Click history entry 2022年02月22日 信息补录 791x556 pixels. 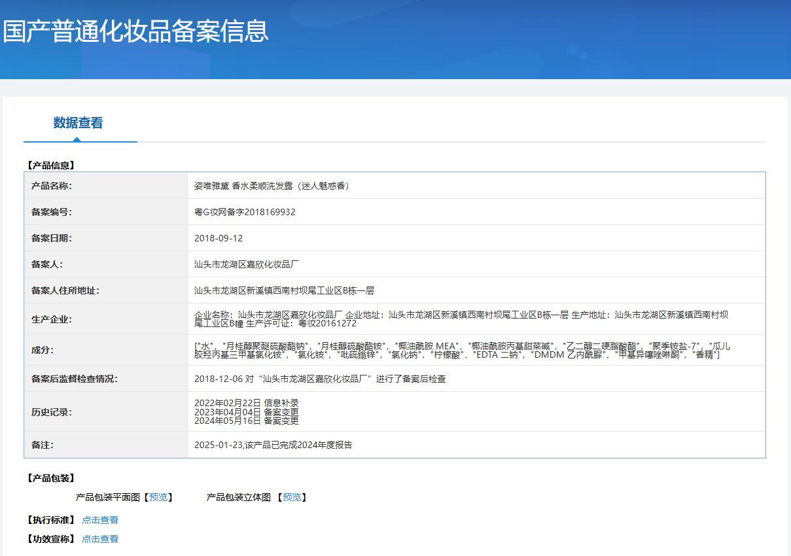(x=246, y=403)
